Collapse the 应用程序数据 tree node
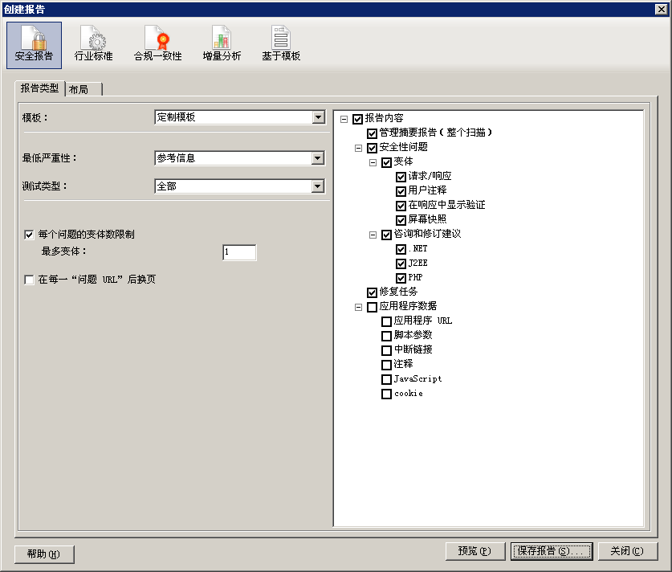 click(x=358, y=308)
